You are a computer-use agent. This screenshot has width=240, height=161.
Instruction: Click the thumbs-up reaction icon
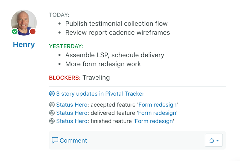coord(211,140)
